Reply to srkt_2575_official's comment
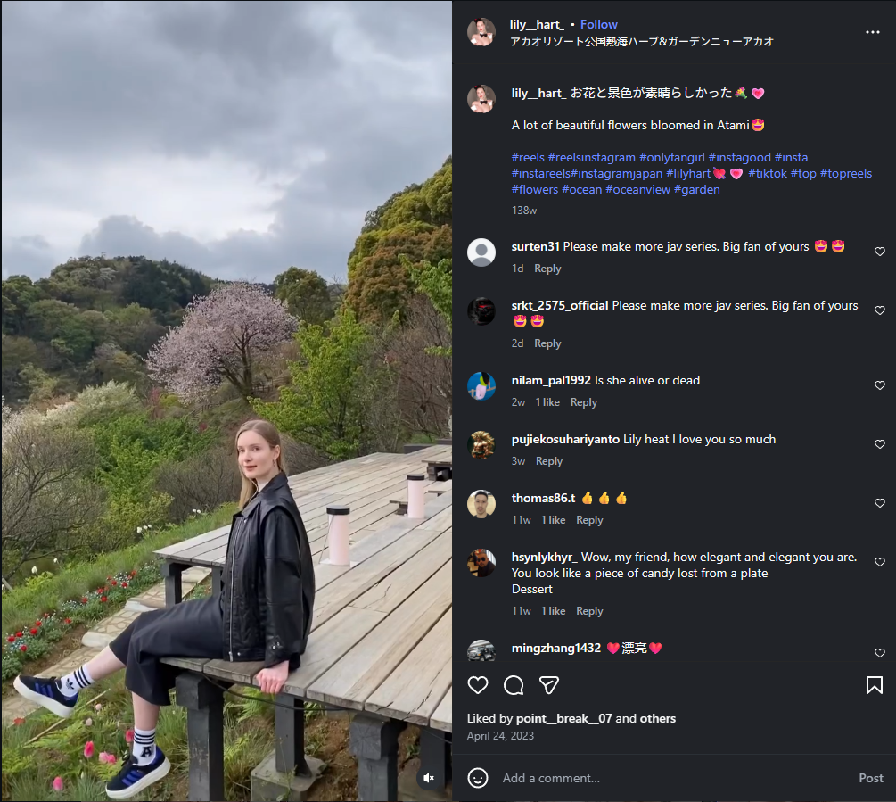Image resolution: width=896 pixels, height=802 pixels. tap(547, 343)
